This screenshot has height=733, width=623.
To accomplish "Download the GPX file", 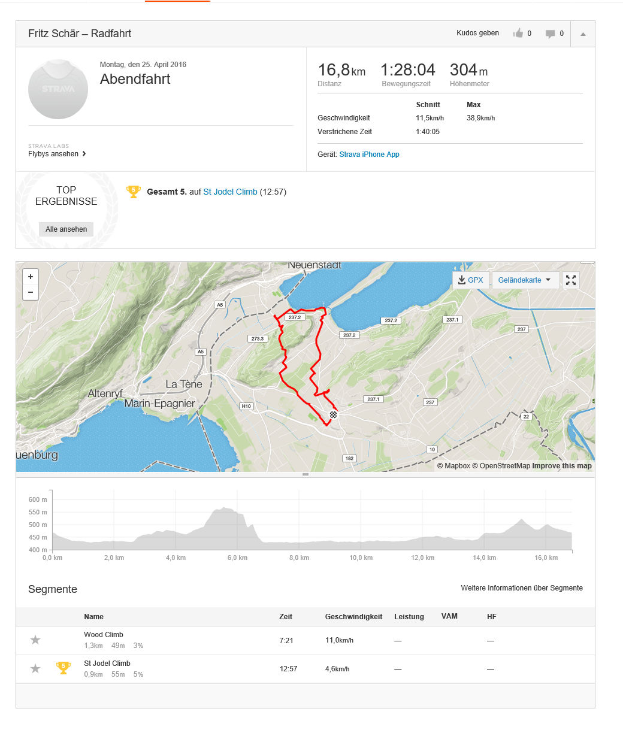I will click(470, 280).
